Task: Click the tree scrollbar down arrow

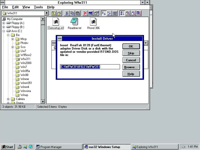Action: 43,102
